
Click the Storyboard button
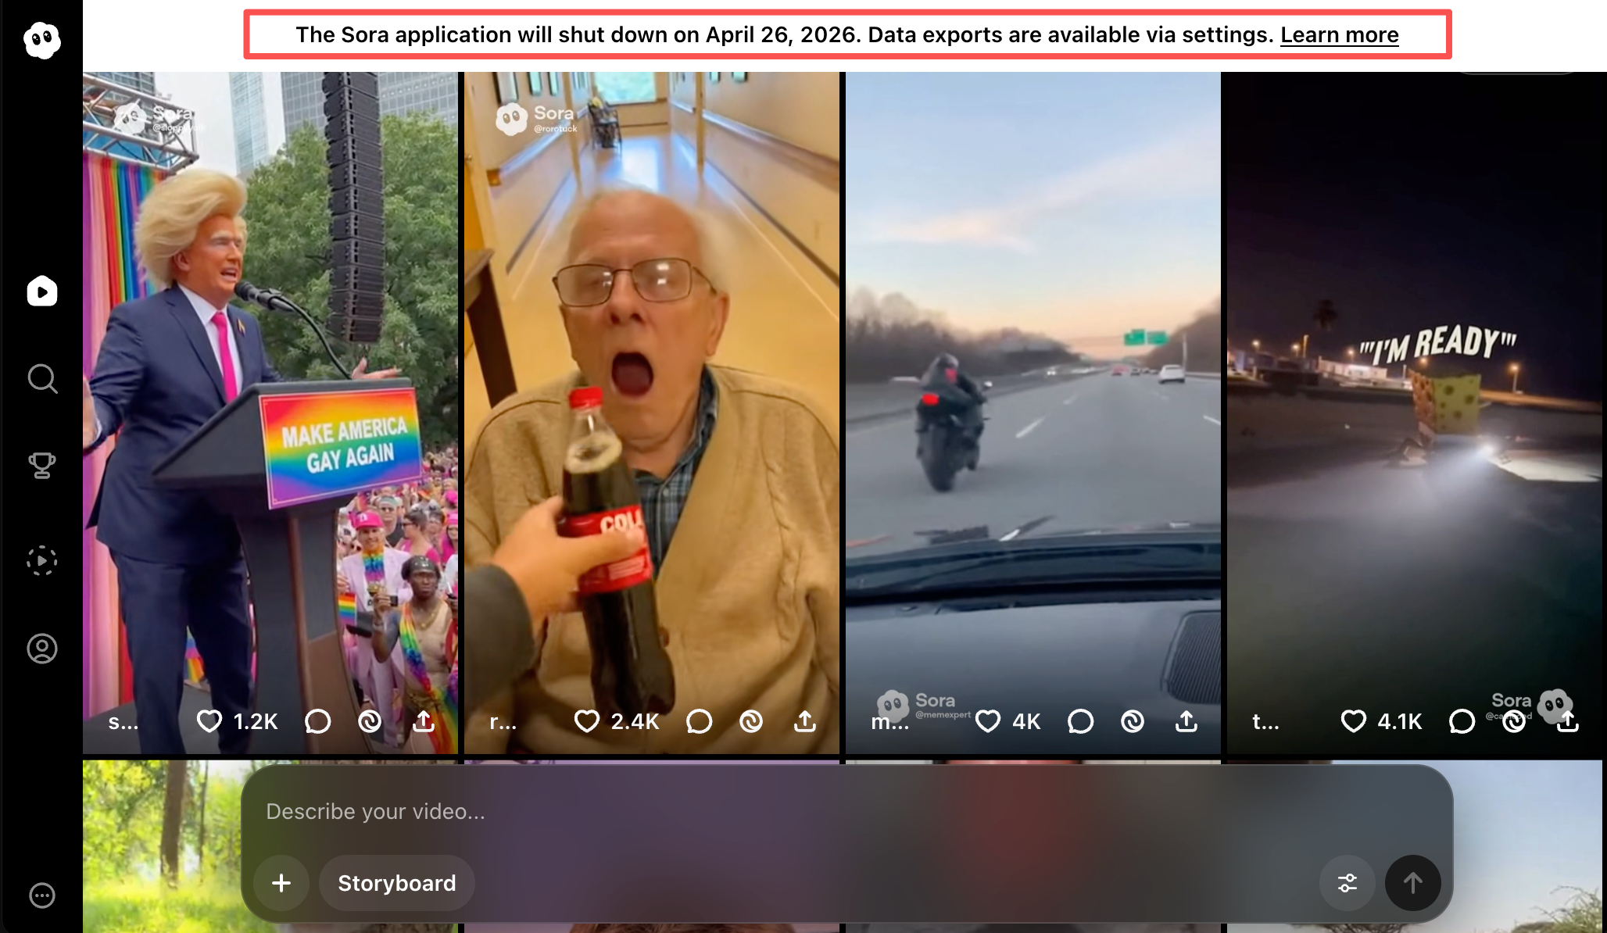pyautogui.click(x=396, y=883)
